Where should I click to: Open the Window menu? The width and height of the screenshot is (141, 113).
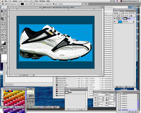pyautogui.click(x=42, y=1)
